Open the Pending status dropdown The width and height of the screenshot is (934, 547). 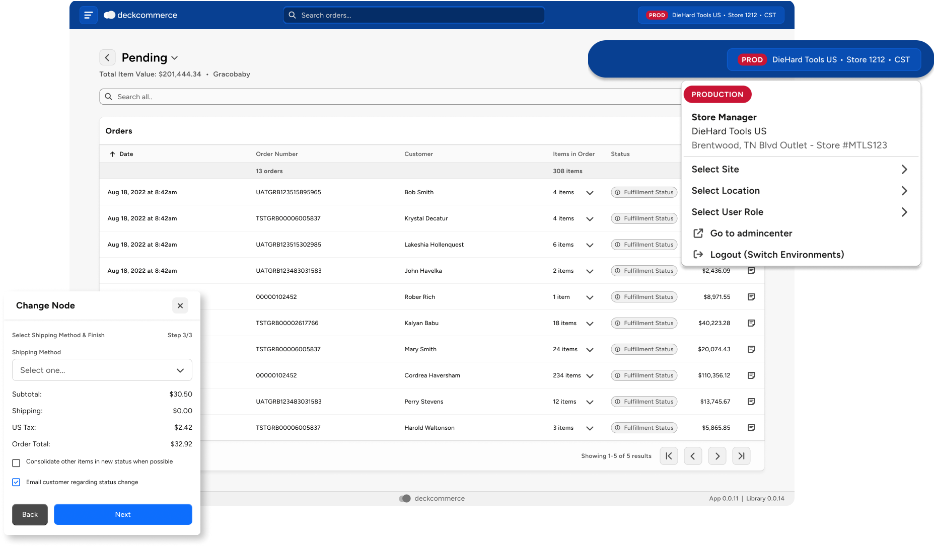coord(174,58)
